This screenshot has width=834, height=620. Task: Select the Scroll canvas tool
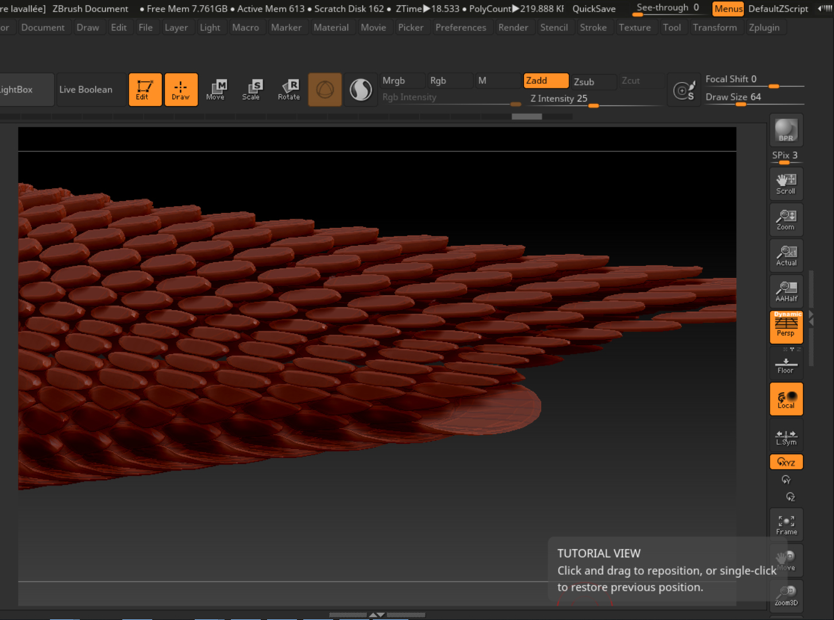click(x=786, y=184)
